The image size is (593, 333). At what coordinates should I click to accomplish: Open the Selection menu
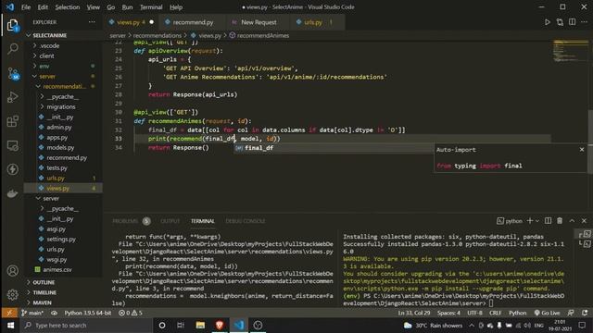(x=68, y=7)
